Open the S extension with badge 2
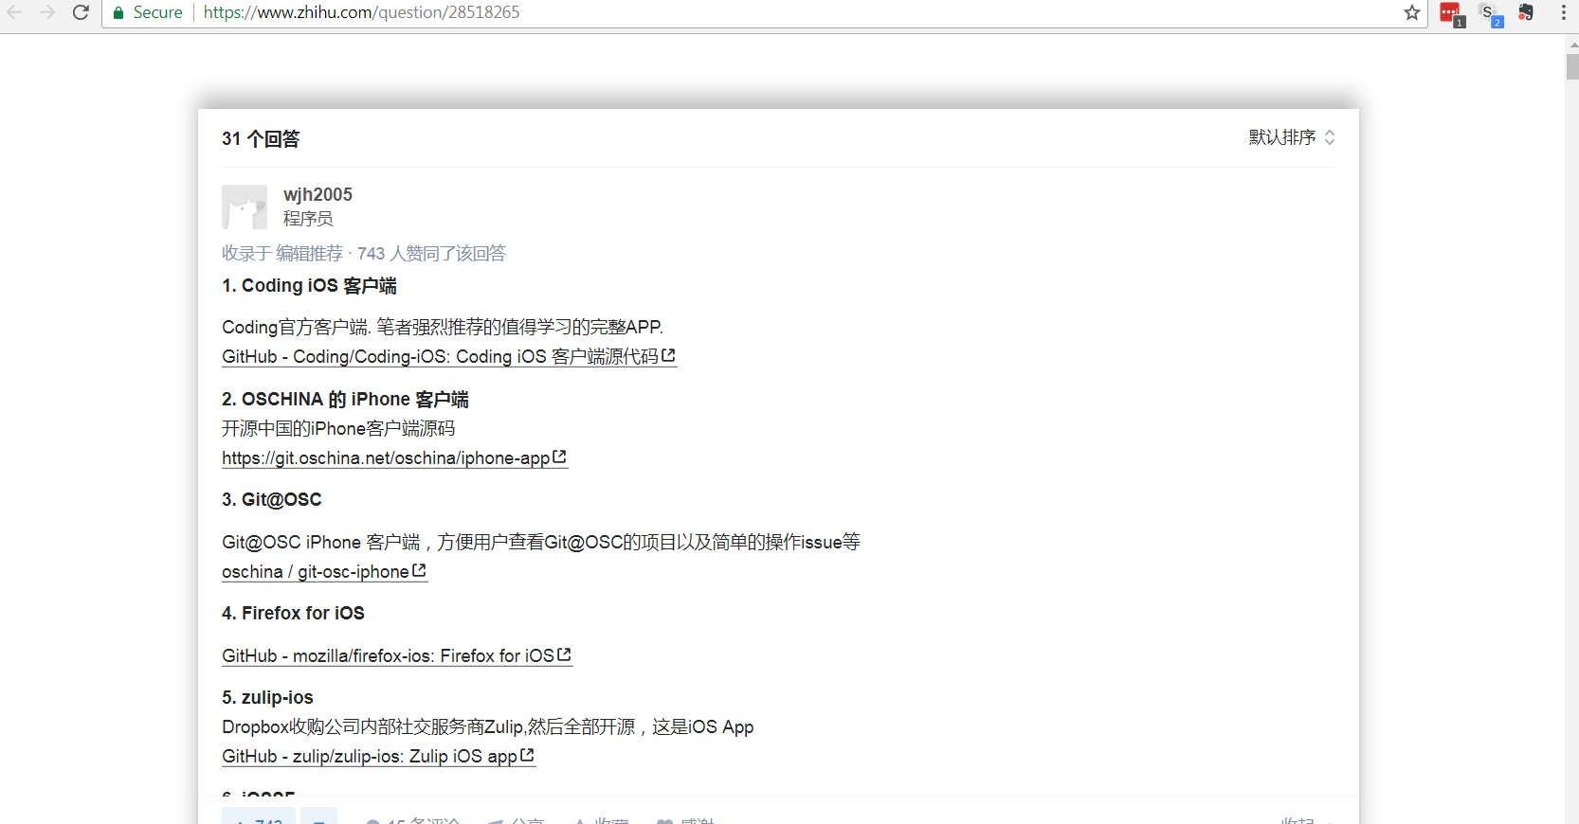The height and width of the screenshot is (824, 1579). coord(1490,13)
